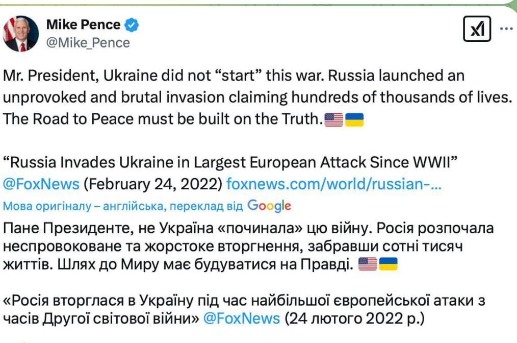Open the @Mike_Pence handle link
Image resolution: width=517 pixels, height=343 pixels.
(x=88, y=43)
